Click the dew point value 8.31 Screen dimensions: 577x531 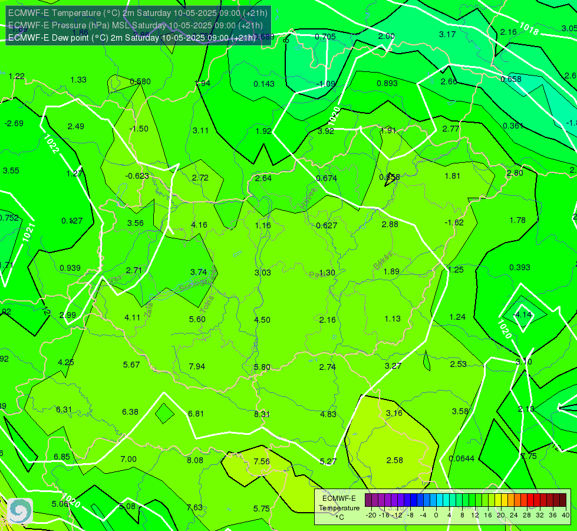coord(262,414)
